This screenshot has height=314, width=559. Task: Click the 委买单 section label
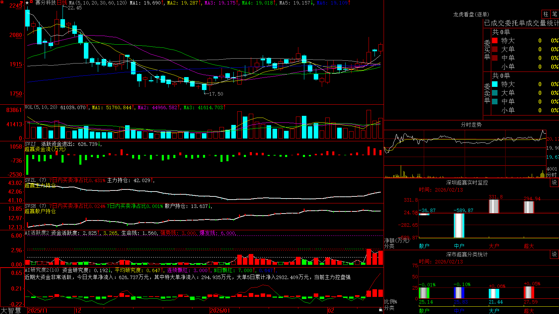[487, 50]
